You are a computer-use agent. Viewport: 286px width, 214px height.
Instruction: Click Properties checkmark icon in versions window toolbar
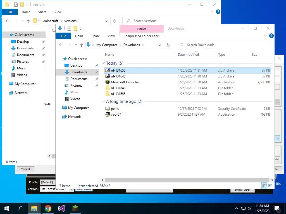(x=16, y=4)
